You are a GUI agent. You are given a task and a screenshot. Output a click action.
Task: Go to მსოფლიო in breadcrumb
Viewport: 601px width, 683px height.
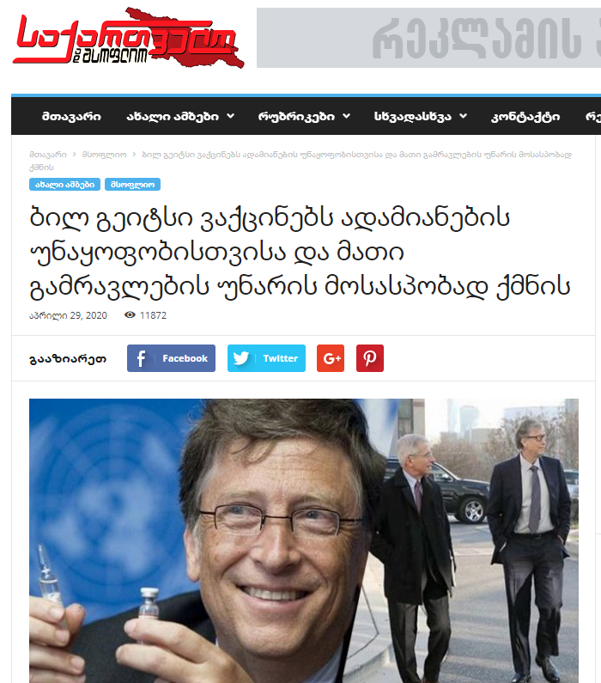click(x=105, y=155)
